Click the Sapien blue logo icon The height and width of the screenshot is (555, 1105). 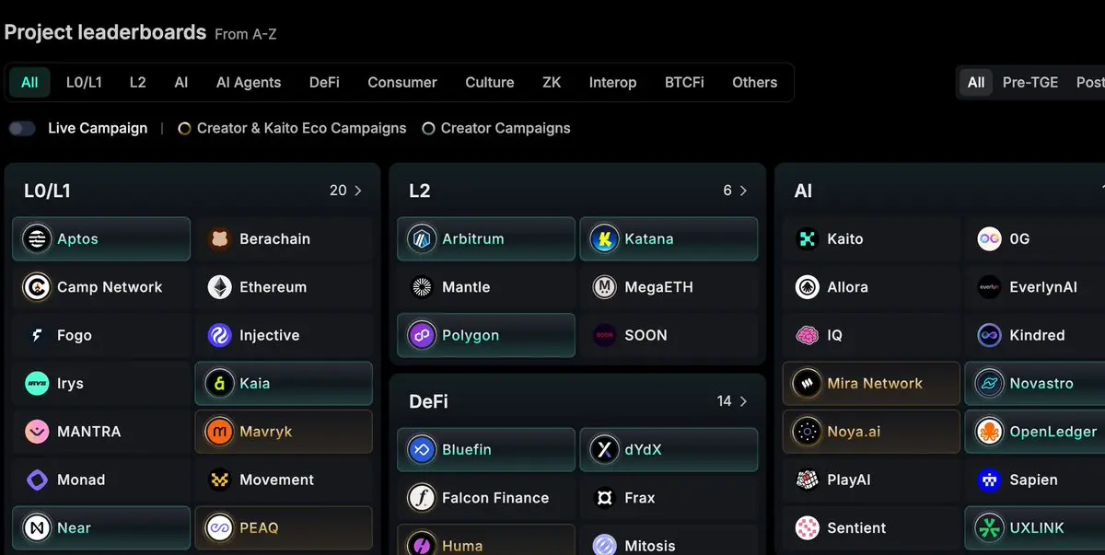pyautogui.click(x=990, y=480)
